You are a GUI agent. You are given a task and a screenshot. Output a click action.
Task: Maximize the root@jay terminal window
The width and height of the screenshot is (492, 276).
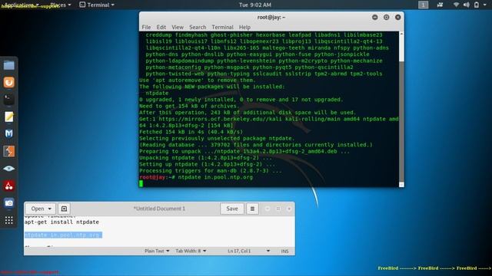click(386, 17)
